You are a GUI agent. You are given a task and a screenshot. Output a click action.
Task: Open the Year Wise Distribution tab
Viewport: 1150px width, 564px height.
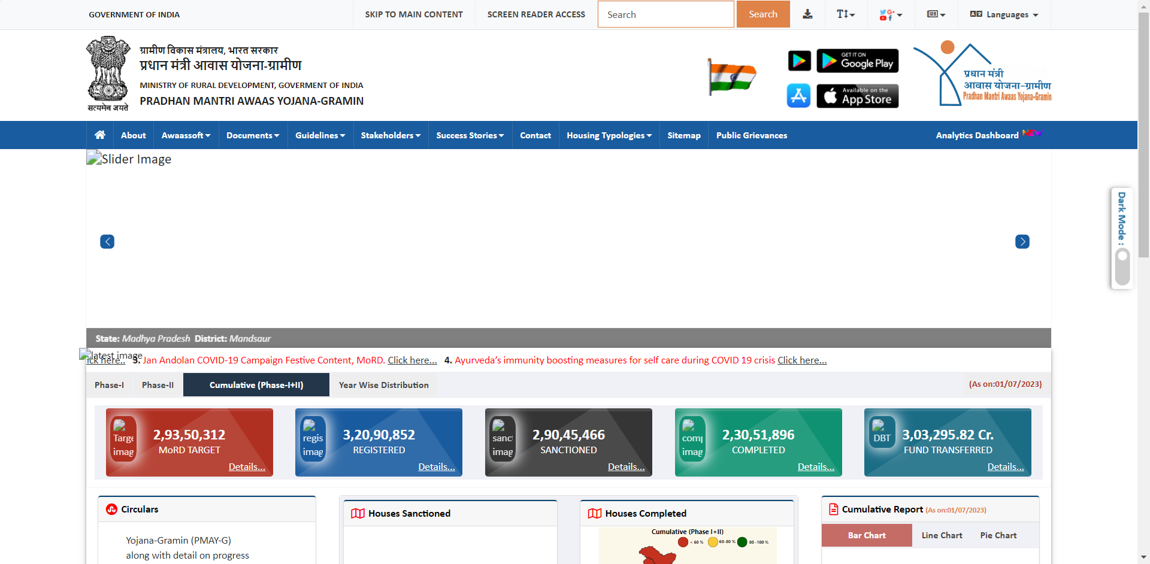(x=384, y=385)
